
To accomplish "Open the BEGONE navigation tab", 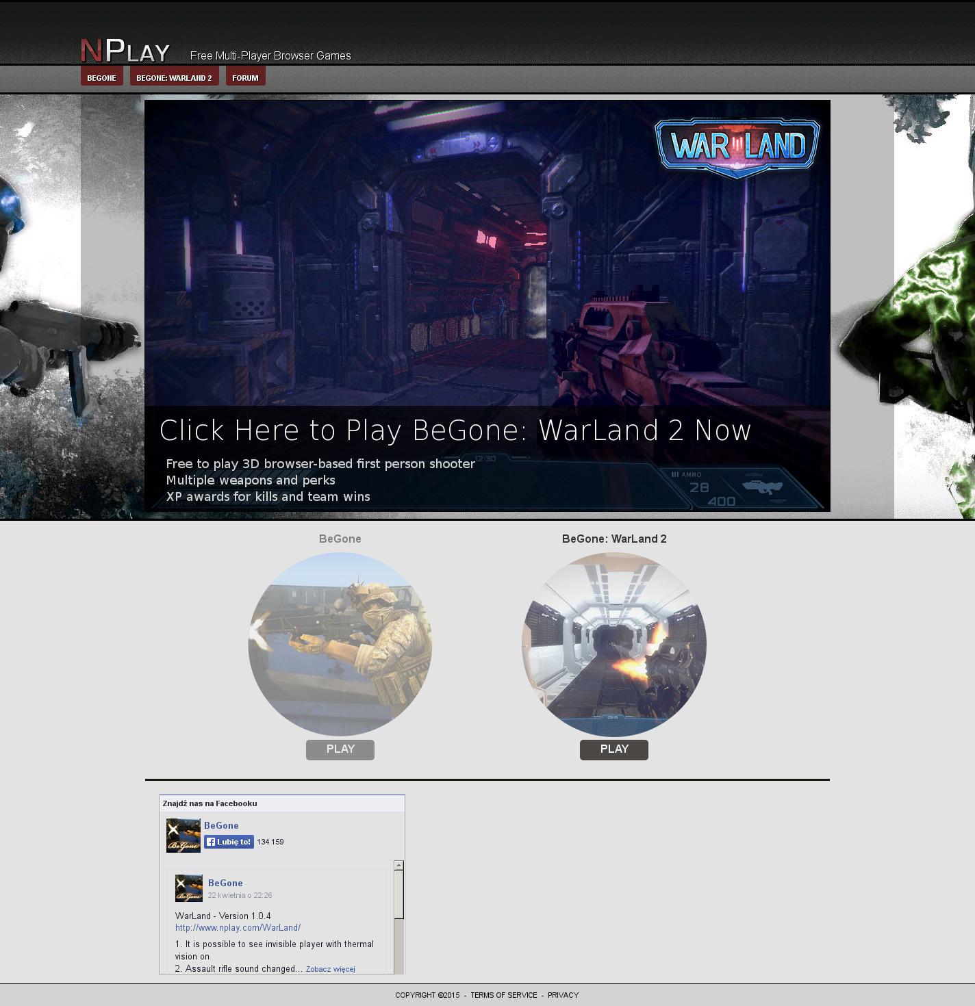I will (x=101, y=77).
